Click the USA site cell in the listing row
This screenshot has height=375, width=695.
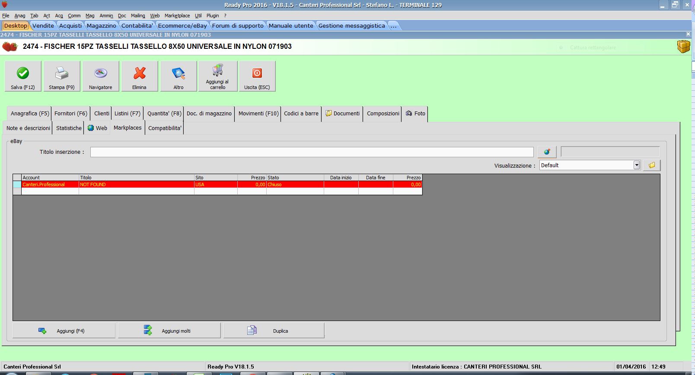pyautogui.click(x=216, y=184)
